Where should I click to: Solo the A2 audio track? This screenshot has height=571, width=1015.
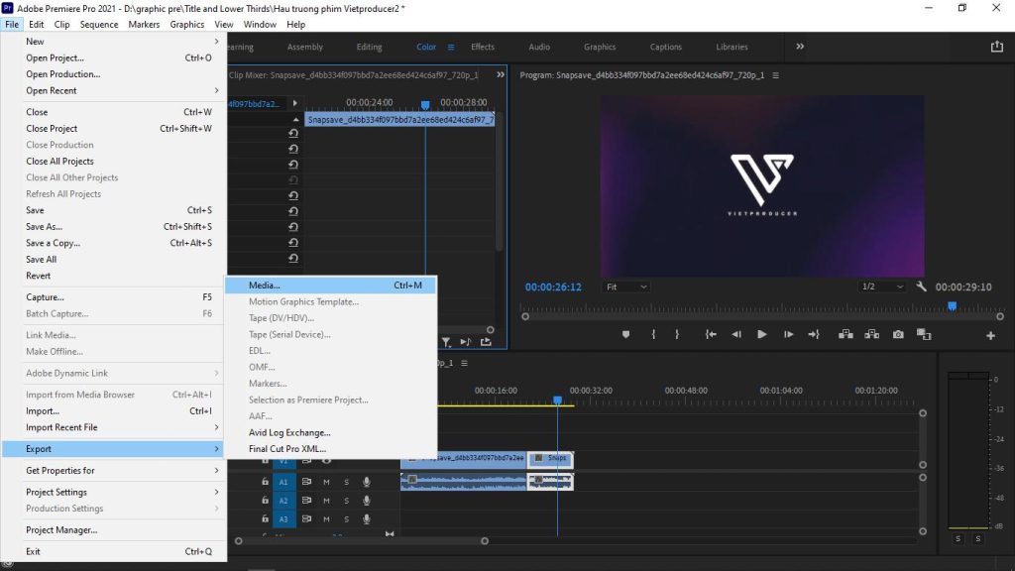pyautogui.click(x=347, y=501)
